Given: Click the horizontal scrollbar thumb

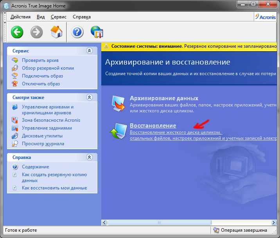Looking at the screenshot, I should 159,222.
